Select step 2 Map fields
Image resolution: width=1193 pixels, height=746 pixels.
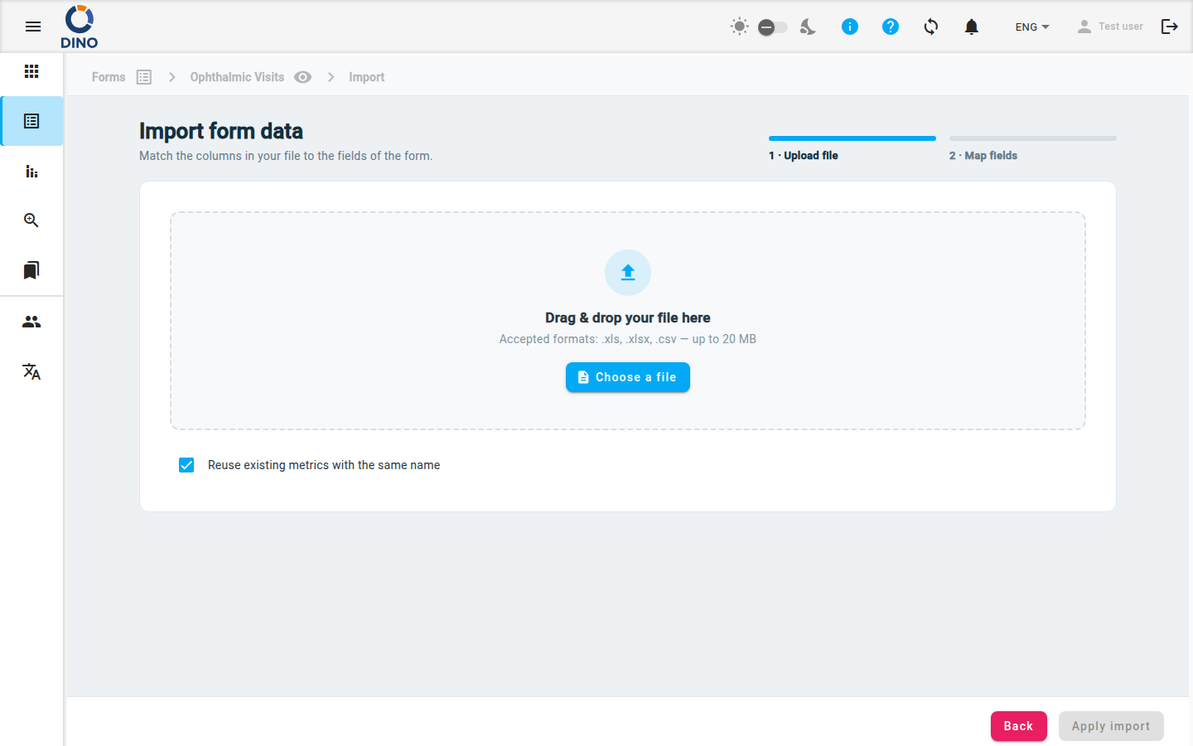983,155
